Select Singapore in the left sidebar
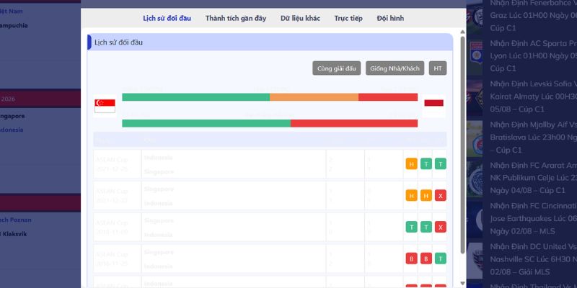577x288 pixels. (x=12, y=116)
